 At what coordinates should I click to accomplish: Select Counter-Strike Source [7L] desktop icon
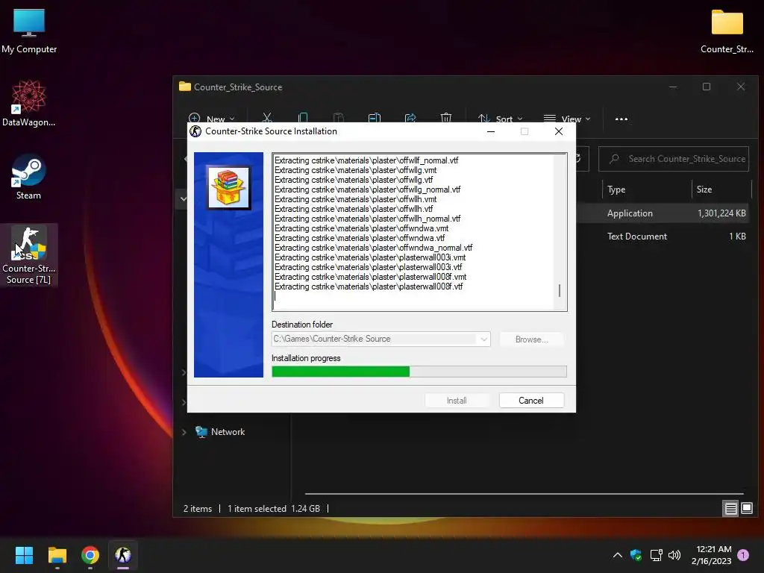pos(29,255)
